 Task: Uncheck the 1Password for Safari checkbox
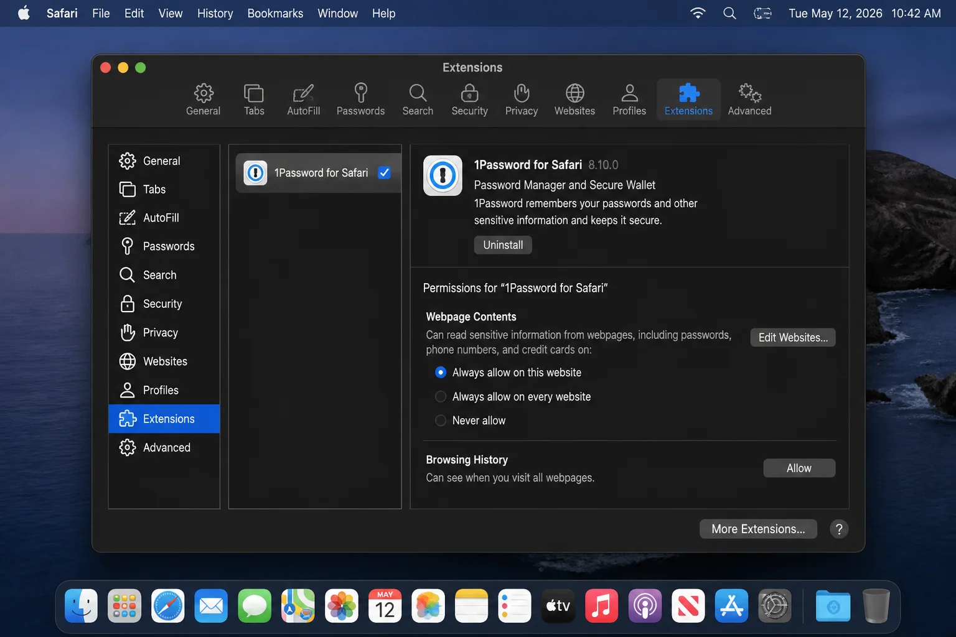point(384,173)
